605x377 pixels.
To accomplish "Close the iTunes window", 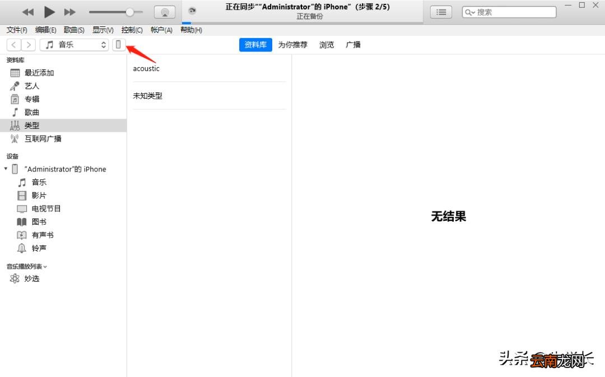I will 595,5.
